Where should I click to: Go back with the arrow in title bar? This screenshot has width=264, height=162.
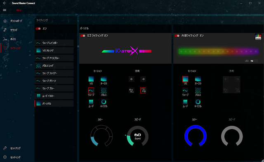[5, 3]
